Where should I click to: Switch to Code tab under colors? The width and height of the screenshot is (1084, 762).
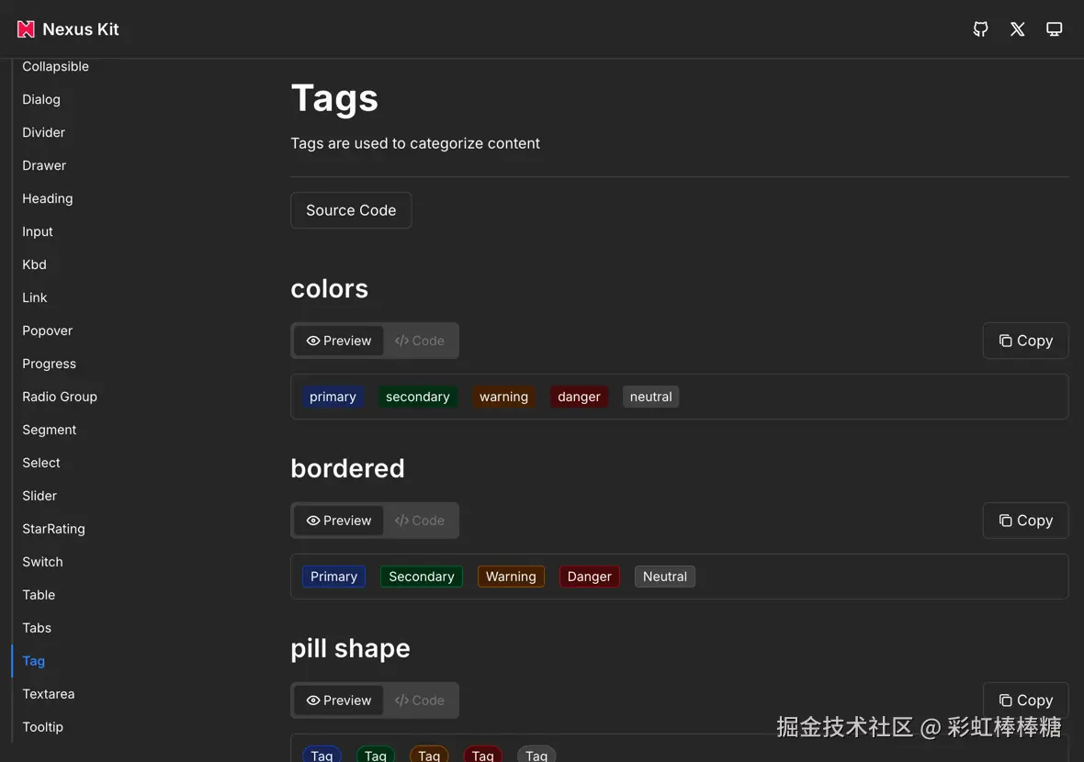click(x=420, y=341)
